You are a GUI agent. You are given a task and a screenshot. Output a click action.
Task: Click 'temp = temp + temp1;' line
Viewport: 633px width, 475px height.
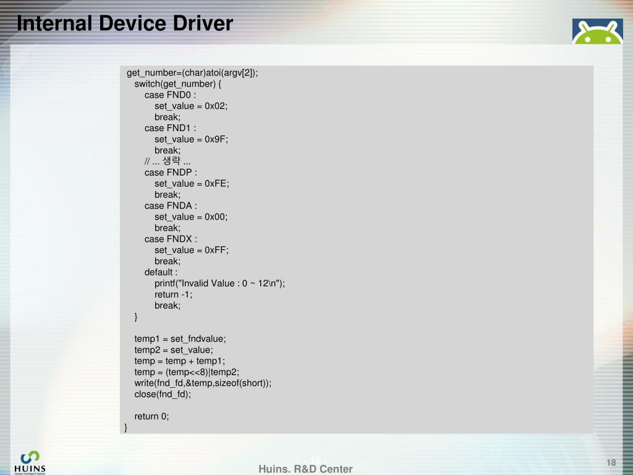(180, 361)
